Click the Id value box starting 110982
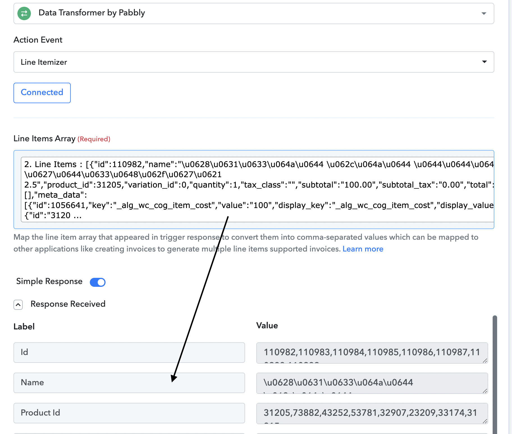Image resolution: width=512 pixels, height=434 pixels. [372, 353]
